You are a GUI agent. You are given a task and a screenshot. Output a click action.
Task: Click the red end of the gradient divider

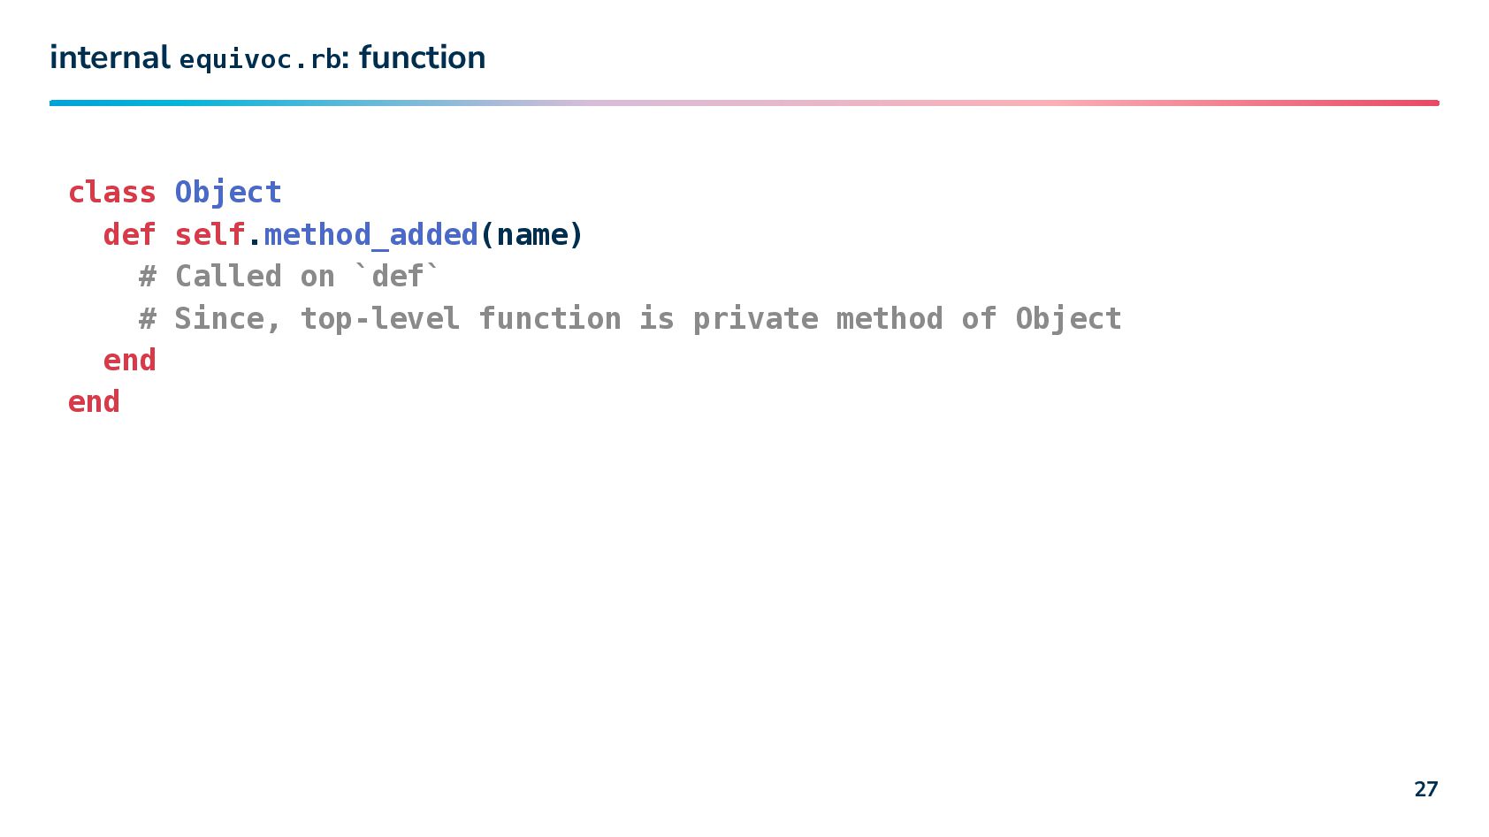[x=1425, y=103]
